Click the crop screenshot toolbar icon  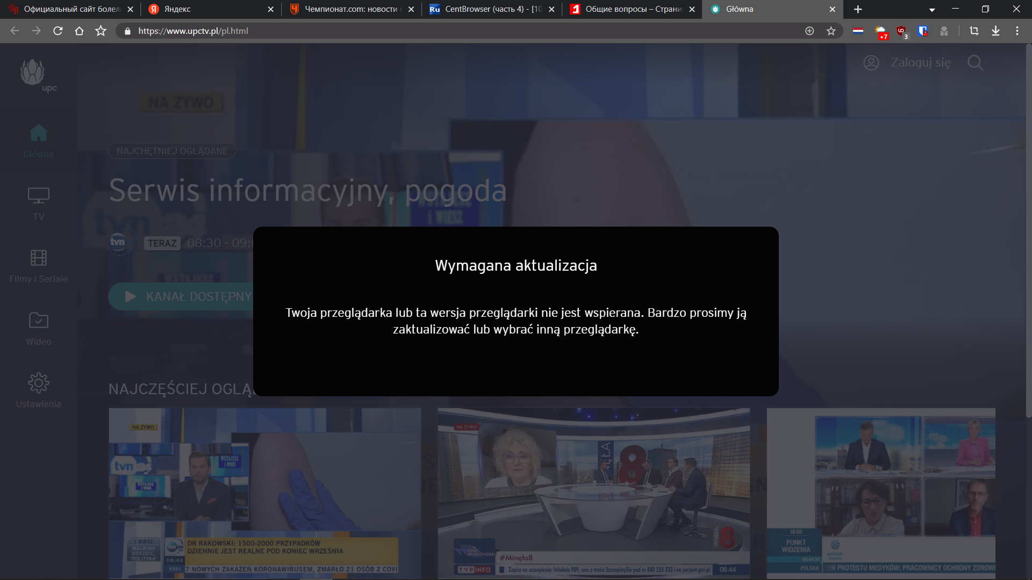tap(974, 31)
